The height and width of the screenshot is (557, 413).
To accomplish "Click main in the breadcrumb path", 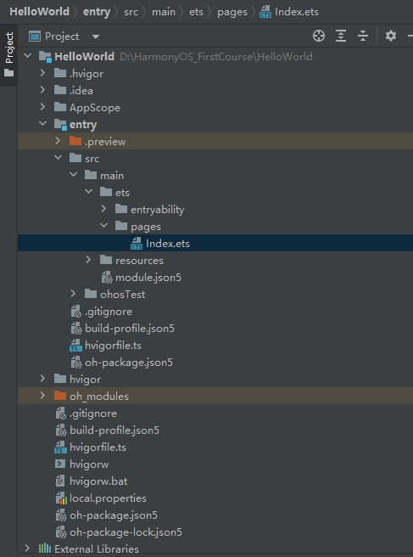I will point(164,12).
